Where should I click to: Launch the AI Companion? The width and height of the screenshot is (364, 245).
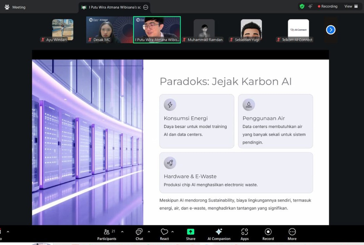(219, 234)
